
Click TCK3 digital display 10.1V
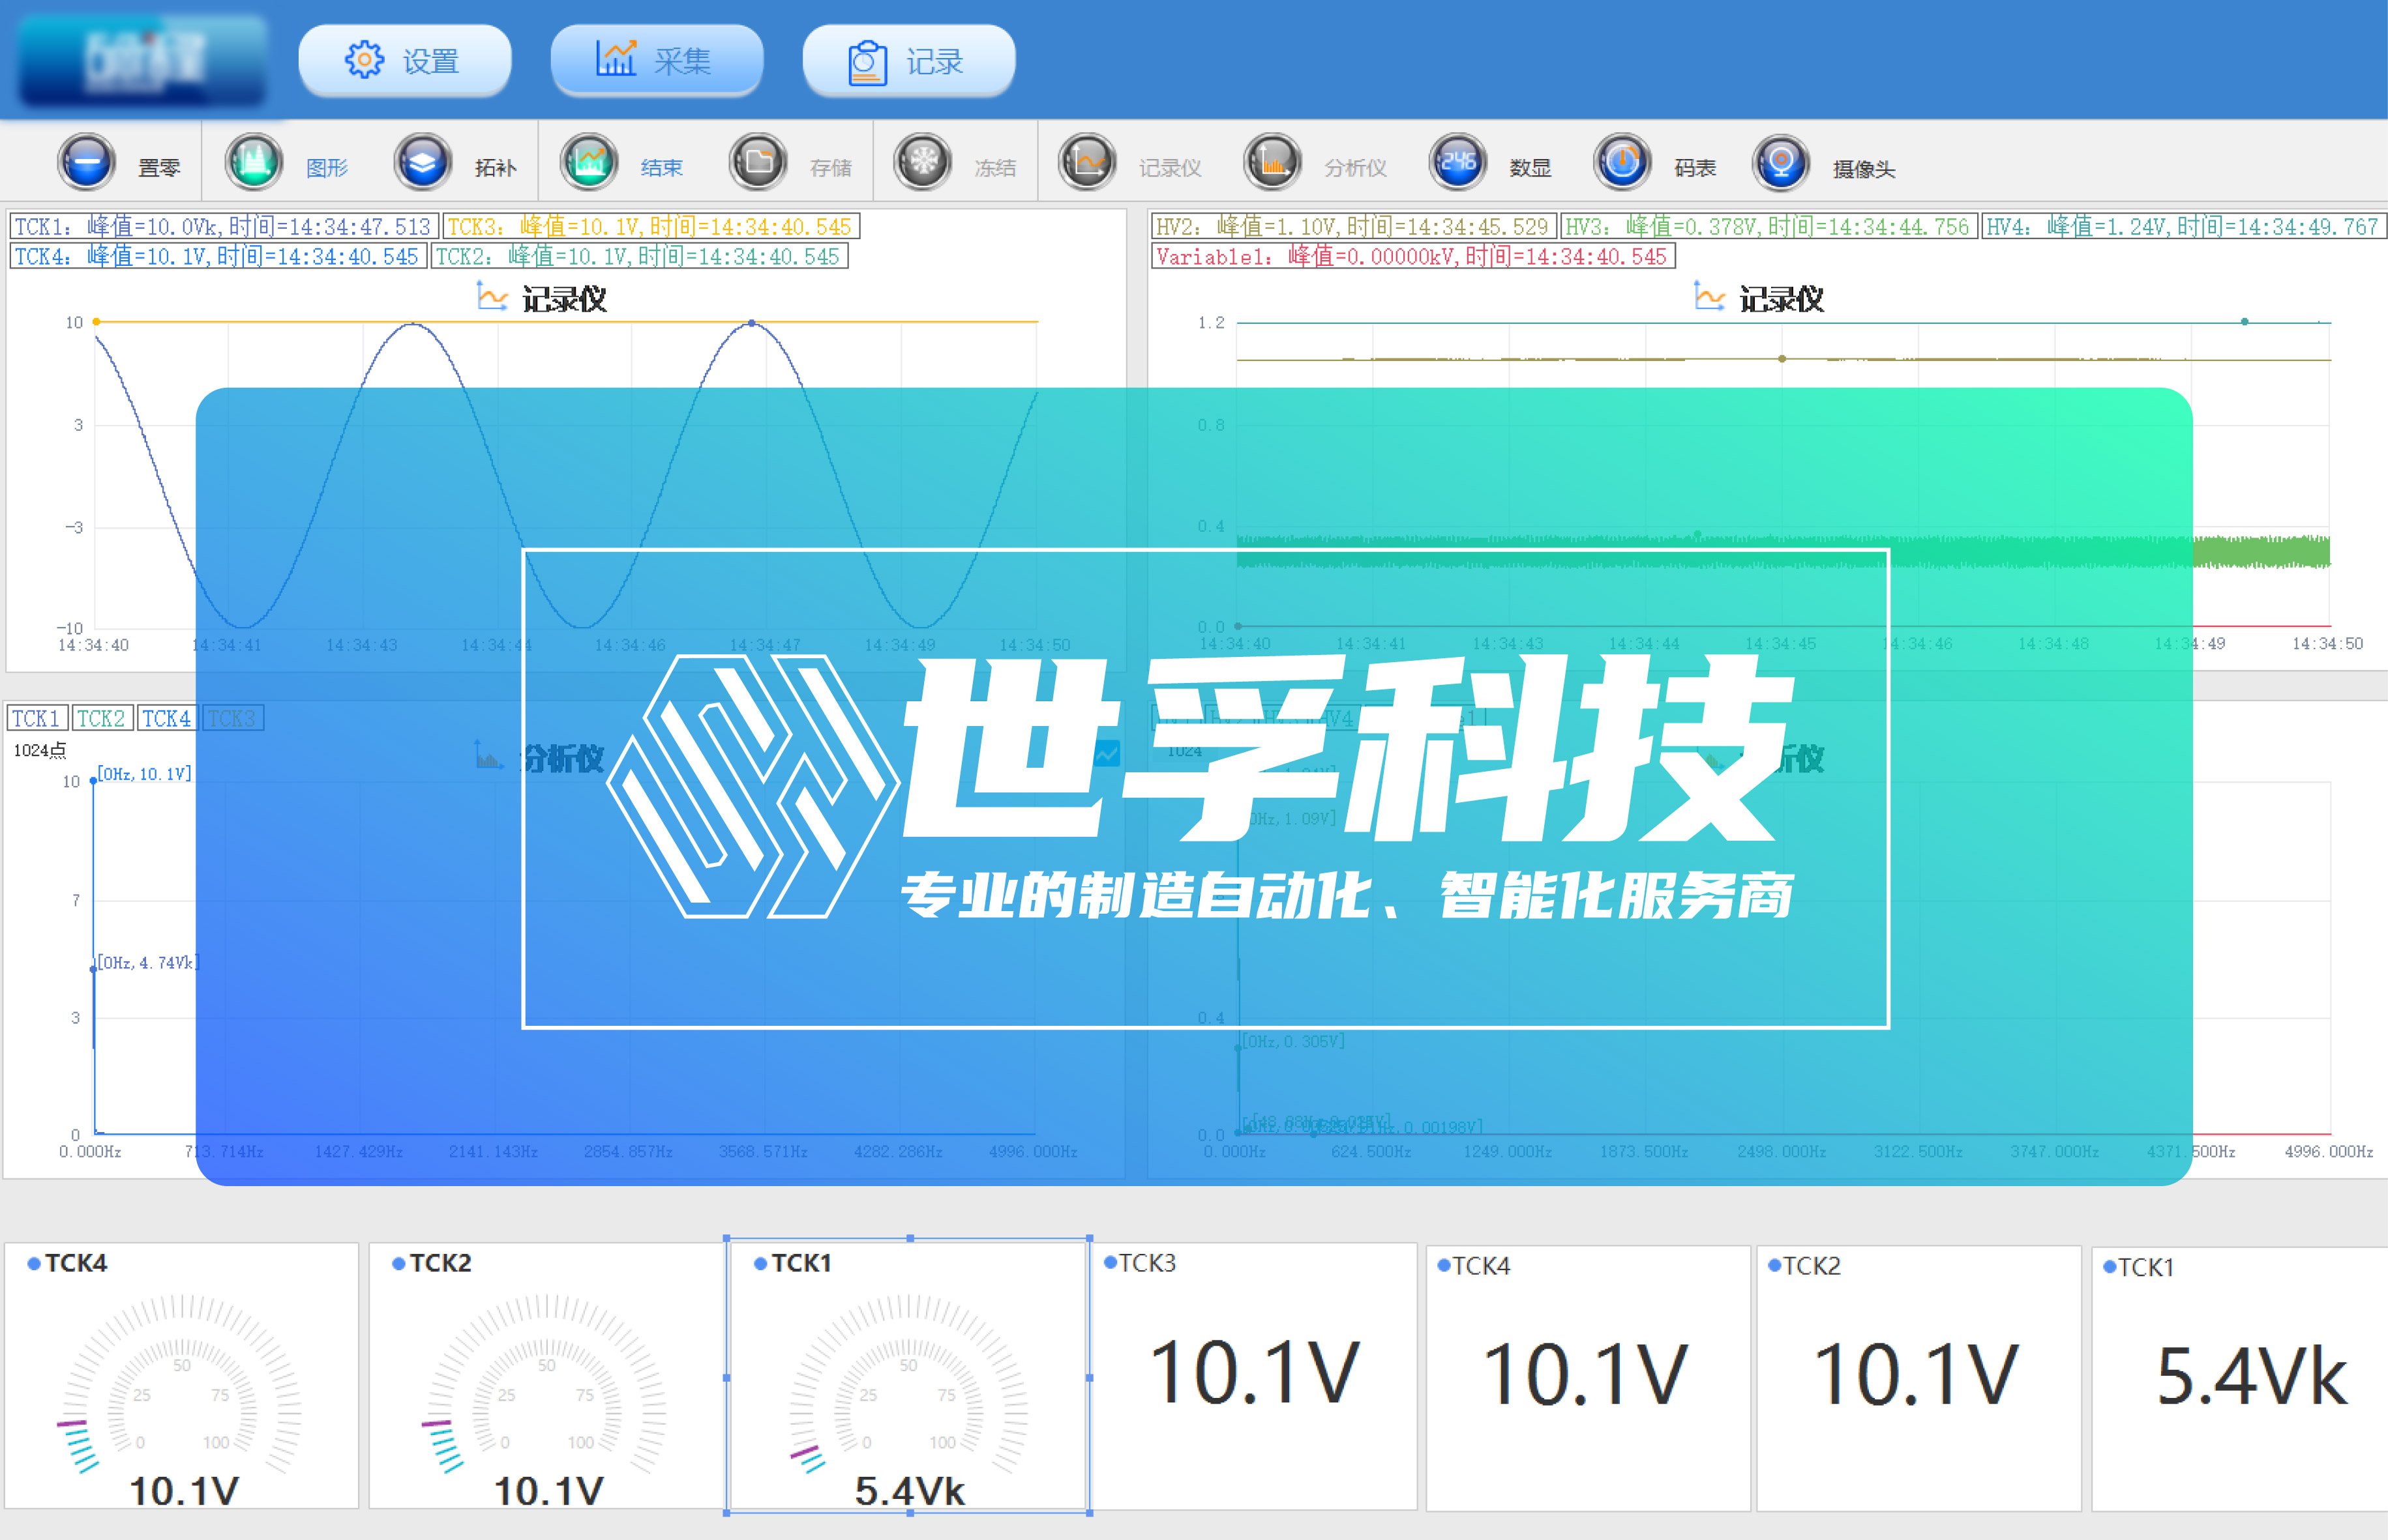[1255, 1376]
